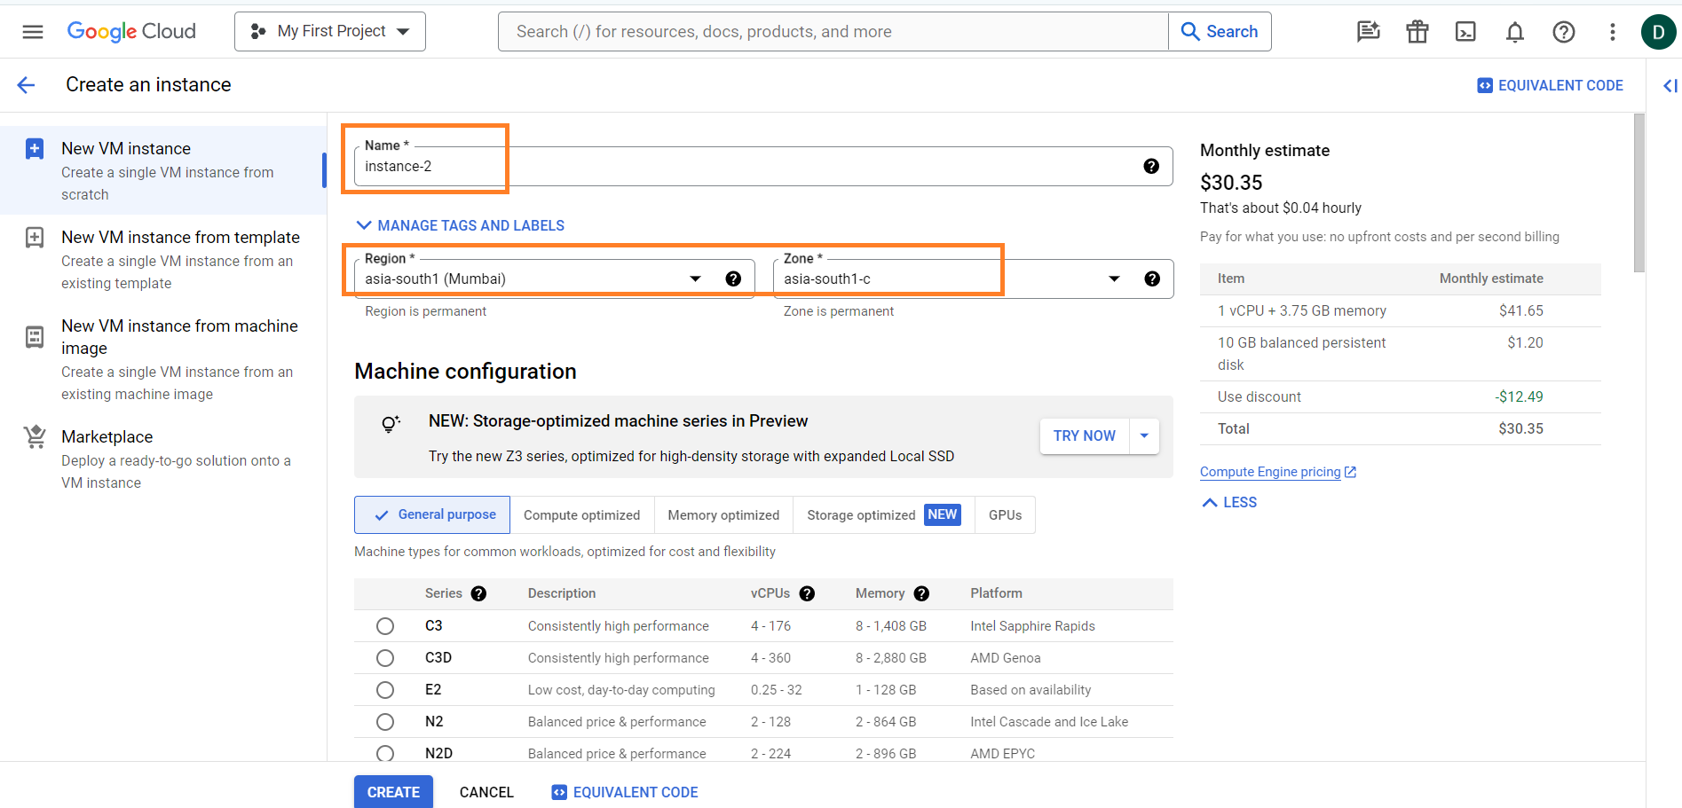
Task: Show help for the Zone field
Action: pyautogui.click(x=1152, y=278)
